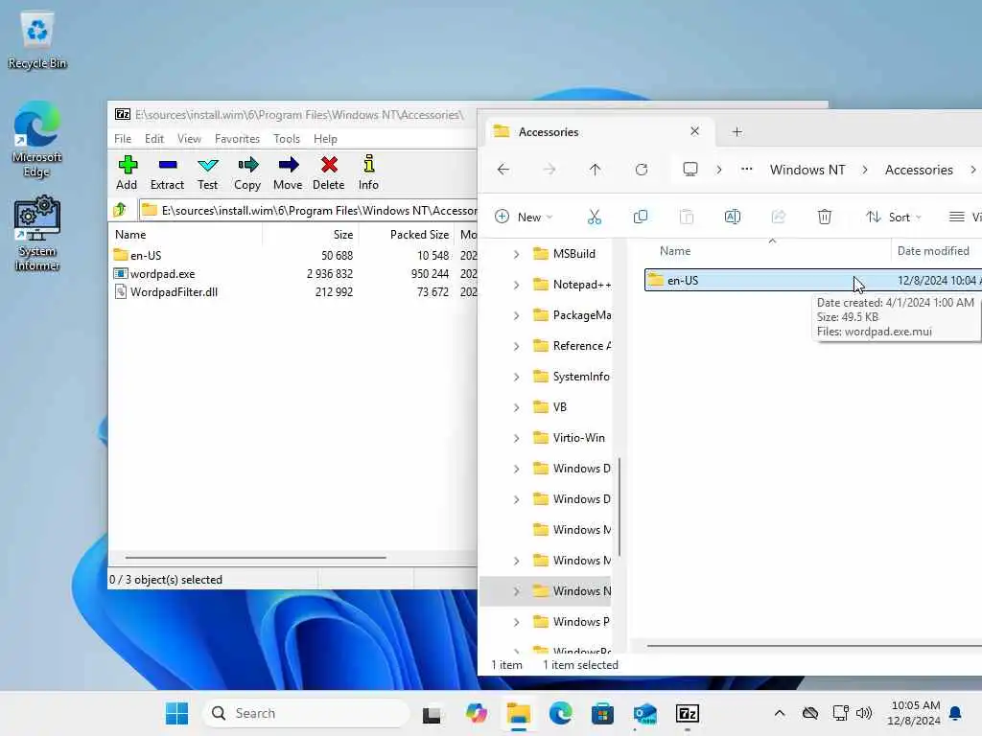Open the File menu in 7-Zip
This screenshot has height=736, width=982.
pos(123,139)
